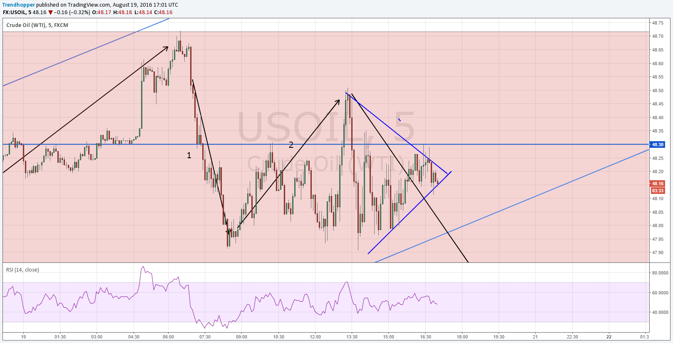Click the 15:00 time axis label

tap(388, 337)
